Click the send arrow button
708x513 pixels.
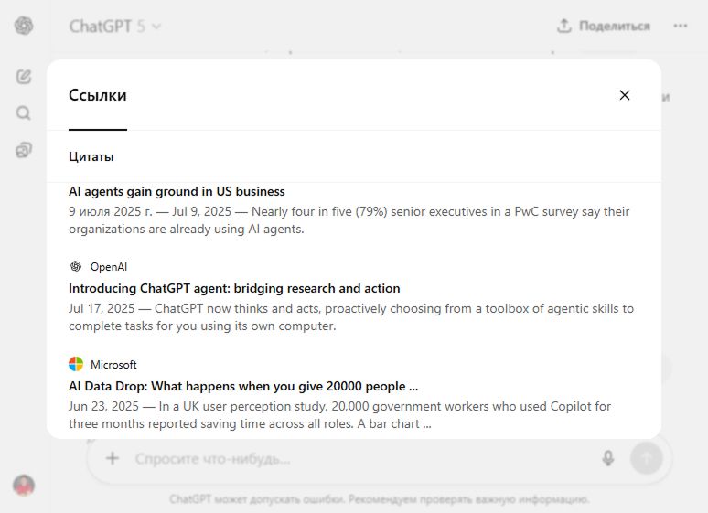(647, 458)
